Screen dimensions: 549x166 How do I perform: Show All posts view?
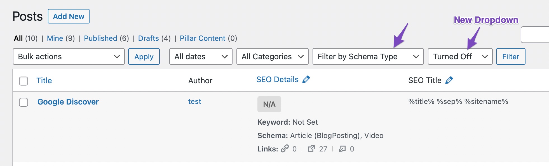(x=18, y=38)
